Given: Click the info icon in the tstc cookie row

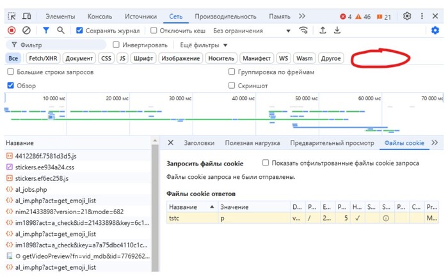Looking at the screenshot, I should tap(386, 218).
